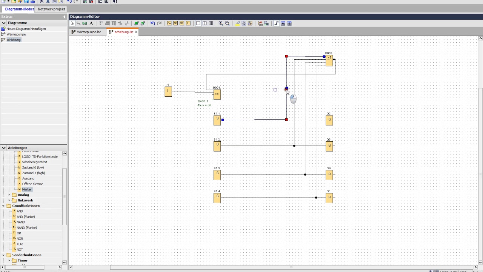Image resolution: width=483 pixels, height=272 pixels.
Task: Select the OR function in the tree
Action: coord(19,233)
